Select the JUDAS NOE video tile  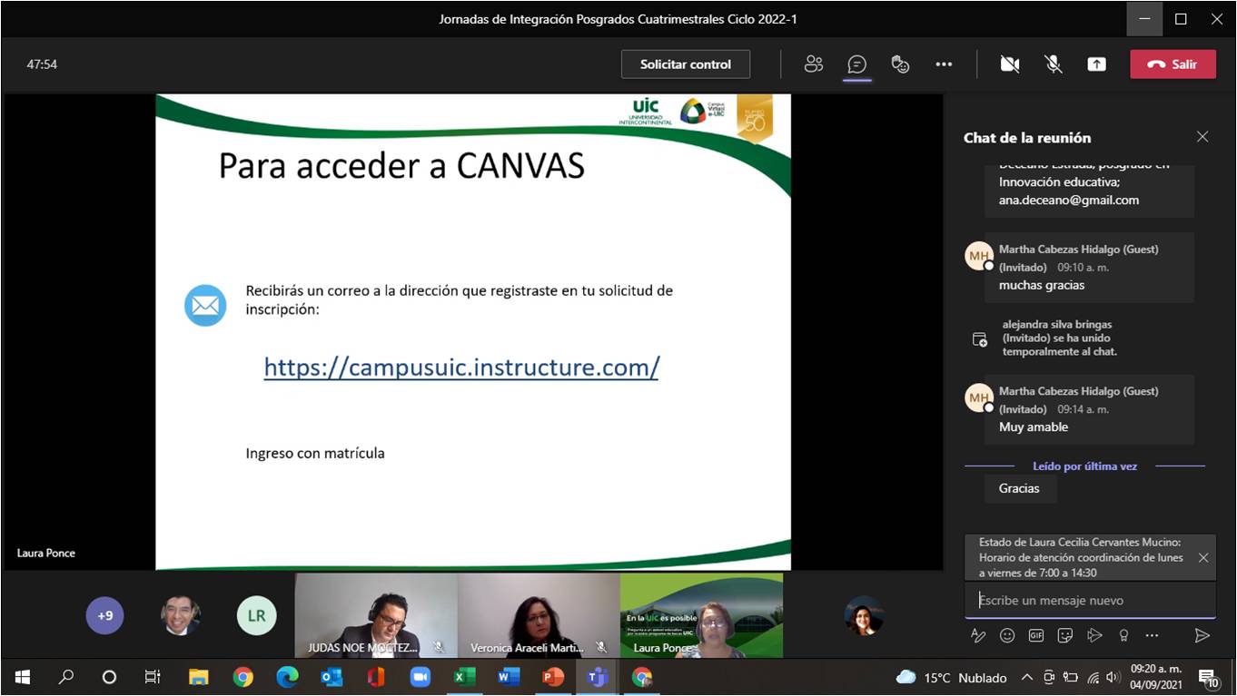(x=376, y=615)
